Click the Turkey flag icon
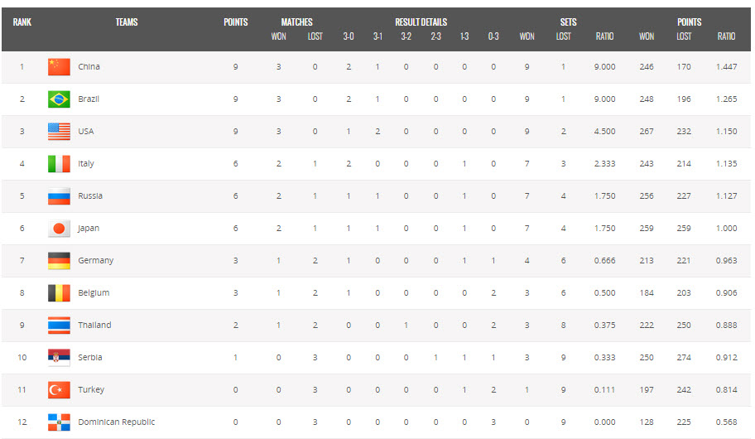Image resolution: width=755 pixels, height=439 pixels. click(59, 390)
